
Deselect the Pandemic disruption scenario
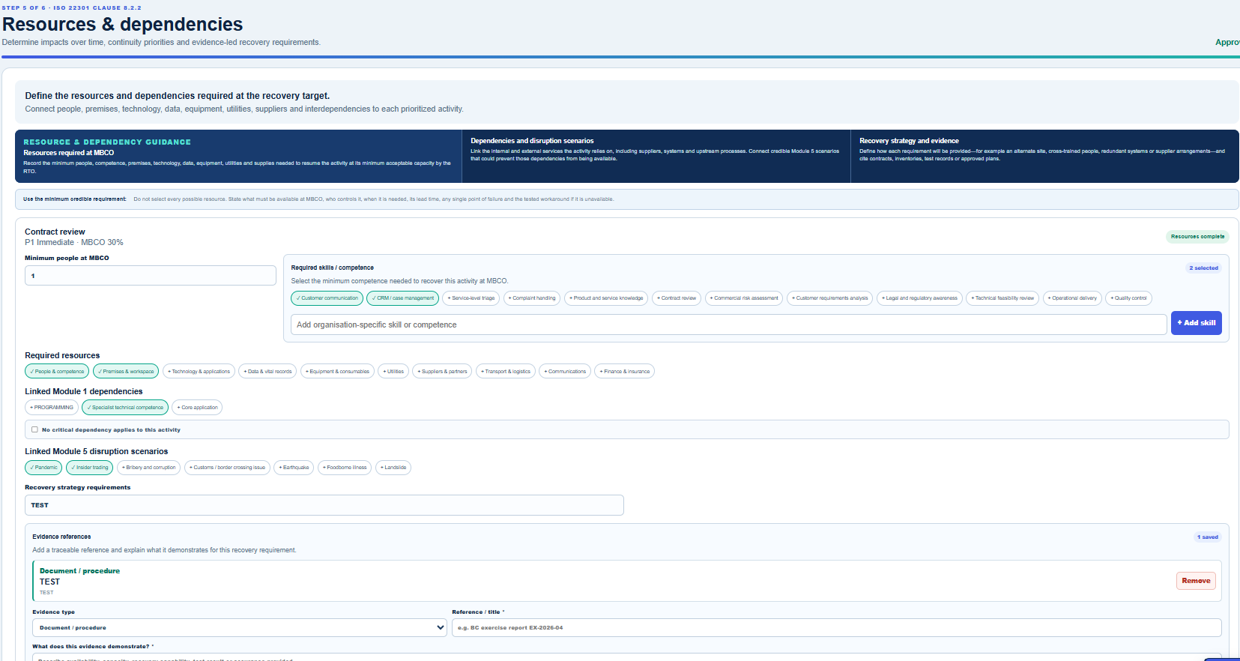coord(43,468)
